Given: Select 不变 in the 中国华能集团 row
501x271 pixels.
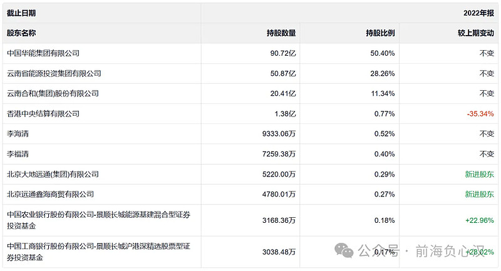Looking at the screenshot, I should point(487,53).
